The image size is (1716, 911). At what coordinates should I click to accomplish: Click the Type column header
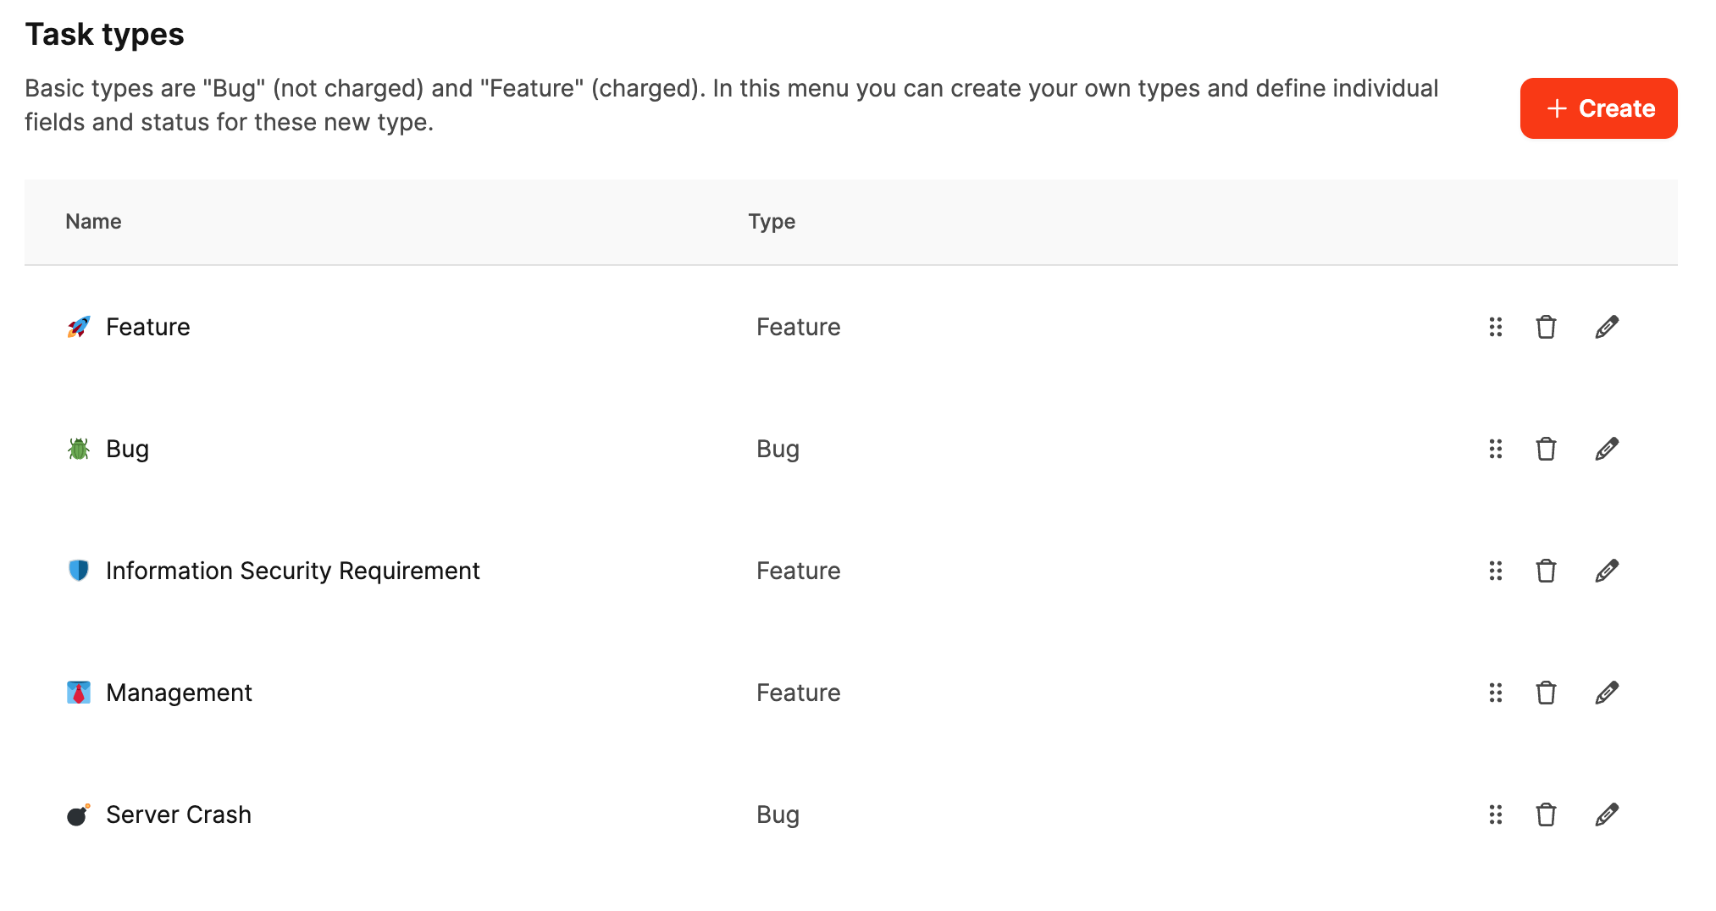click(772, 222)
